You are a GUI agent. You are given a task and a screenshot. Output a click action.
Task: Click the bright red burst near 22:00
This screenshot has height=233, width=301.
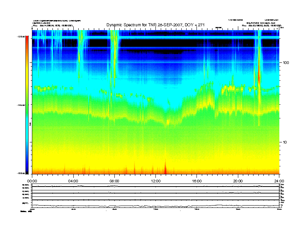(259, 74)
